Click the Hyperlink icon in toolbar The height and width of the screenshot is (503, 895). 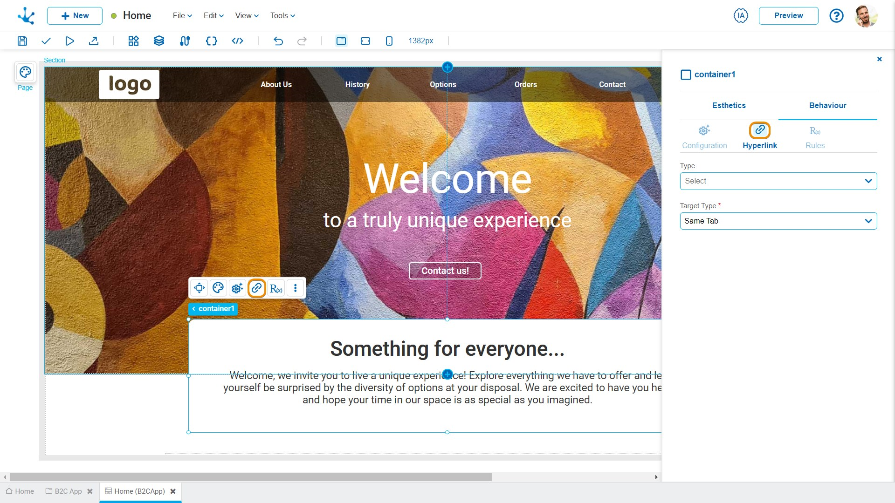[257, 288]
